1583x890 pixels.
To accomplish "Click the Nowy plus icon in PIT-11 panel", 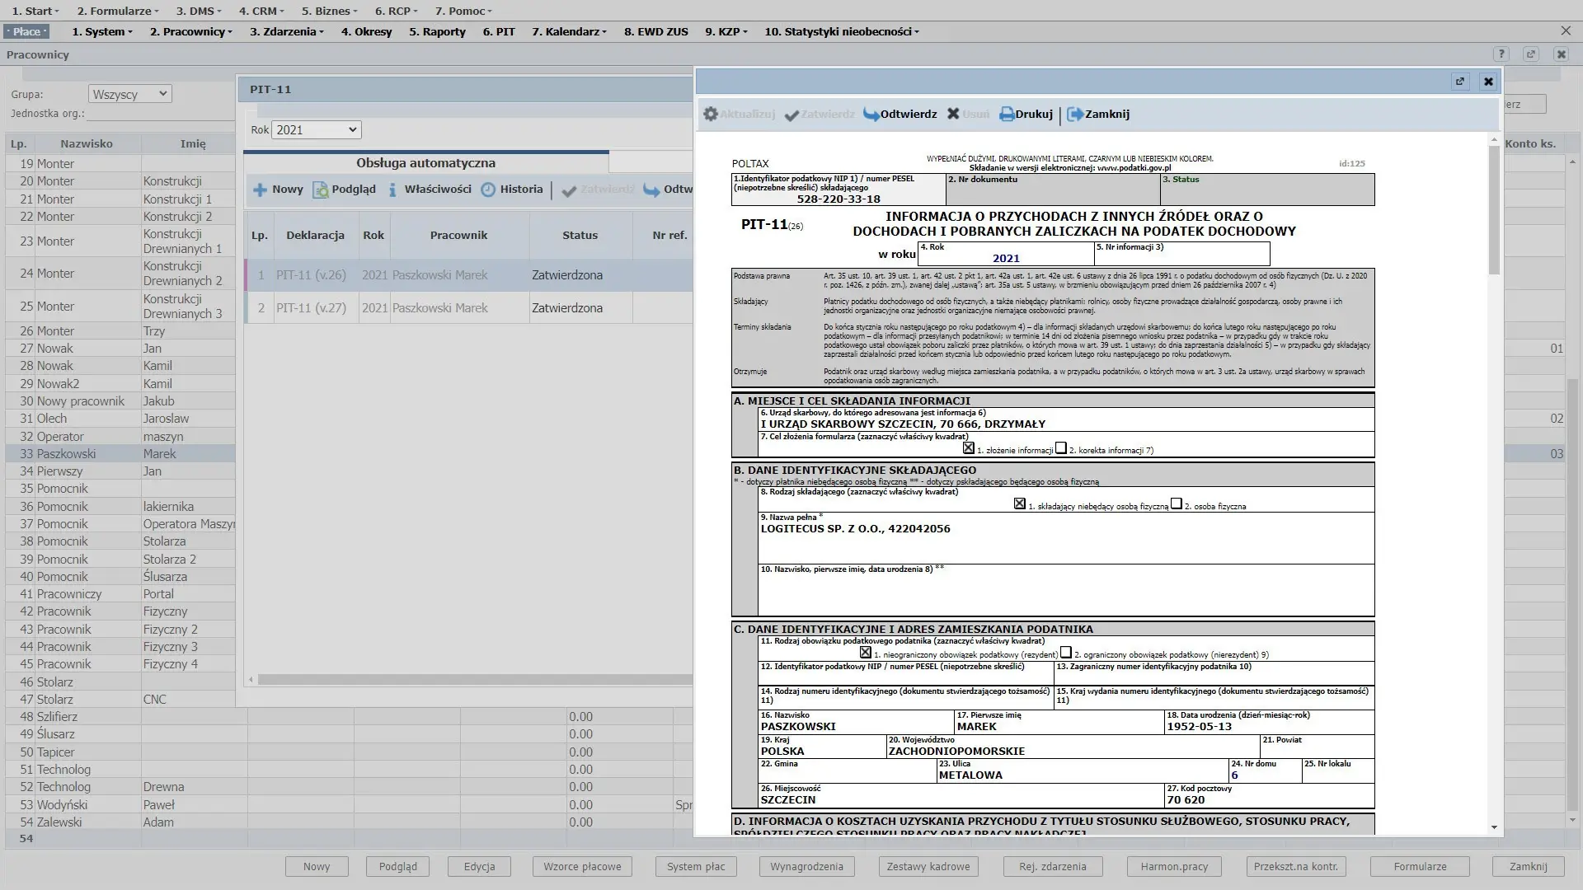I will 261,190.
